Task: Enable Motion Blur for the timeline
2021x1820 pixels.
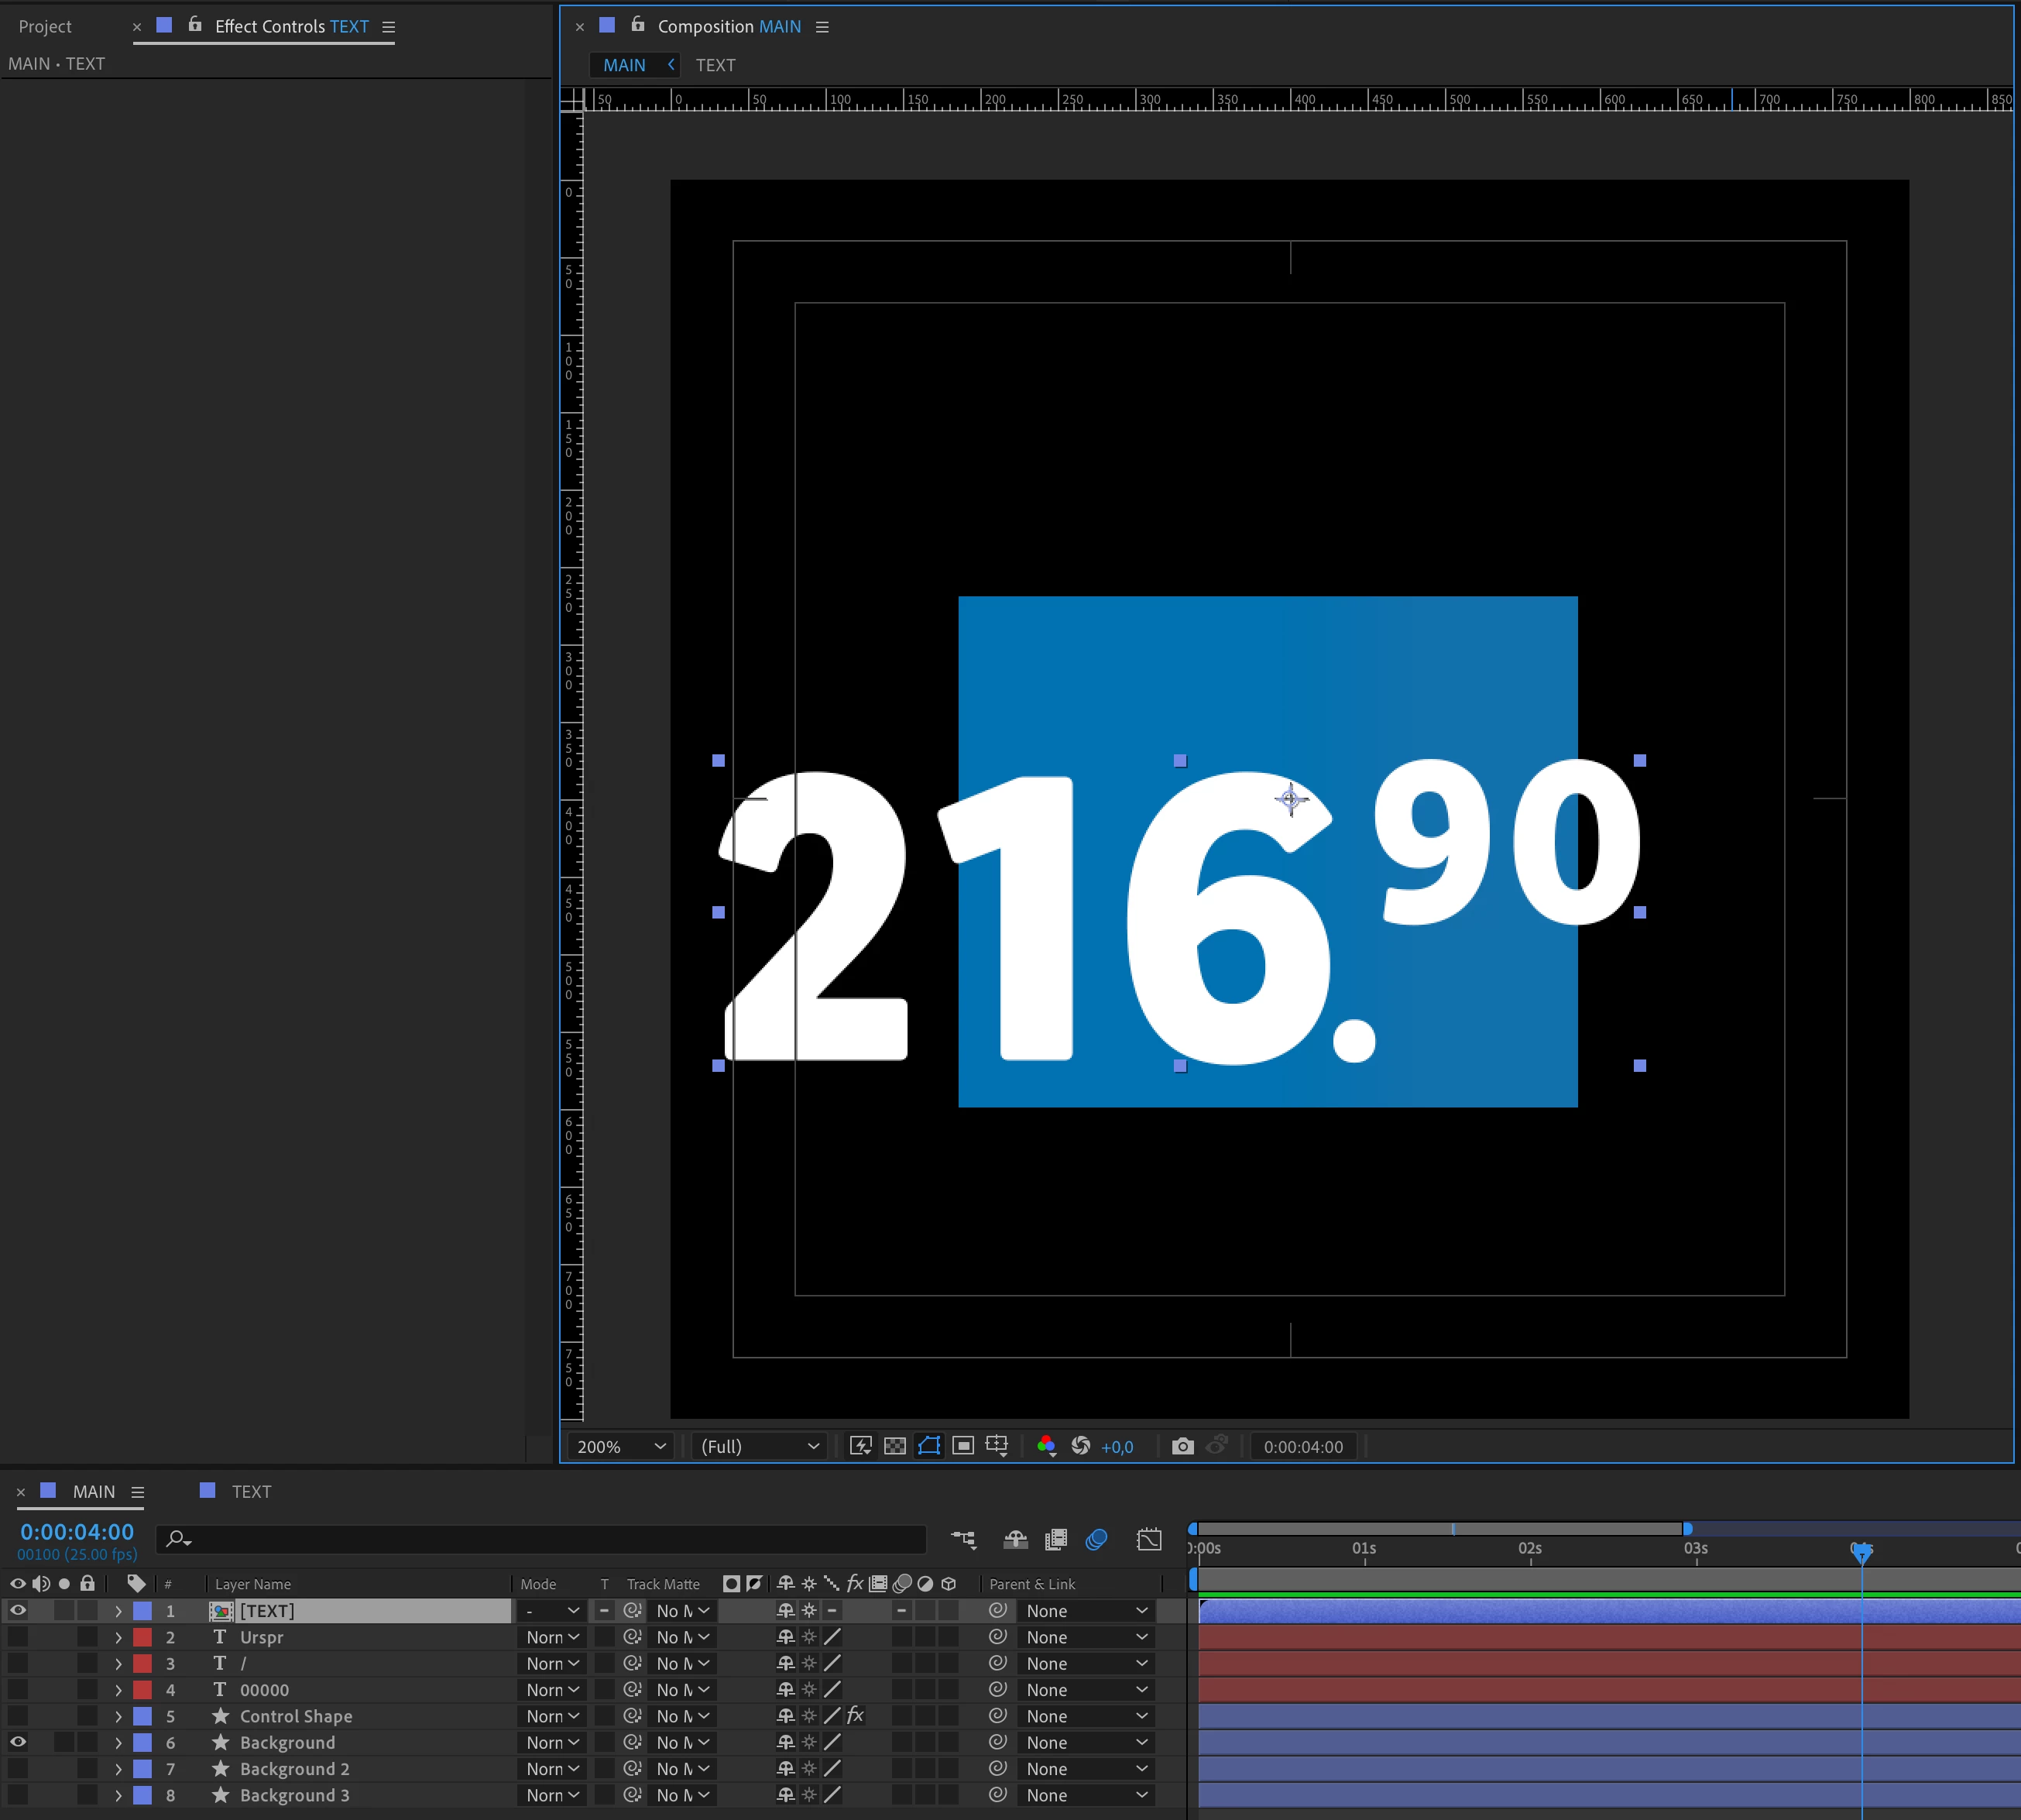Action: (x=1096, y=1539)
